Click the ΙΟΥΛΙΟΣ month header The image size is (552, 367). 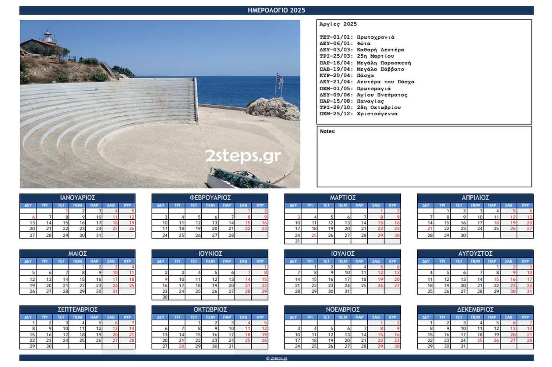coord(343,253)
